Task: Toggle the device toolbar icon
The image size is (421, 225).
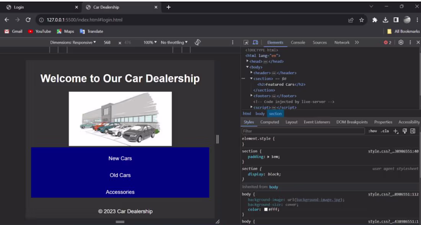Action: tap(255, 42)
